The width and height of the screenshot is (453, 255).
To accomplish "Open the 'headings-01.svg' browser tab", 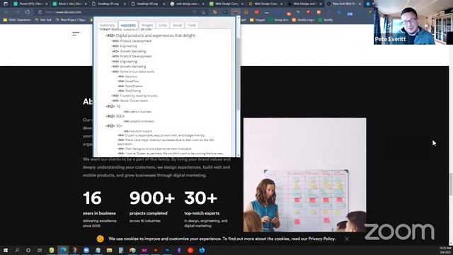I will (x=109, y=4).
